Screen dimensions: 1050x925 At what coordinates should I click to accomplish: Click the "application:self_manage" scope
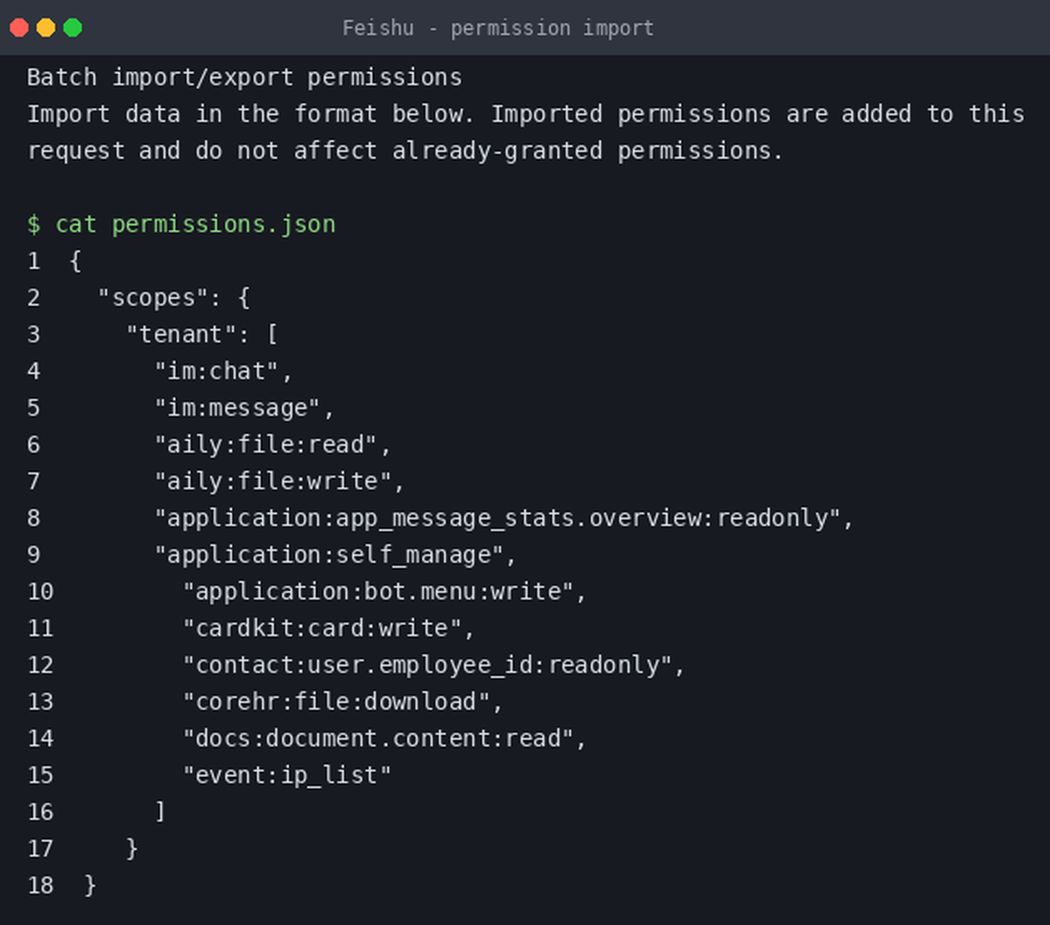click(329, 555)
